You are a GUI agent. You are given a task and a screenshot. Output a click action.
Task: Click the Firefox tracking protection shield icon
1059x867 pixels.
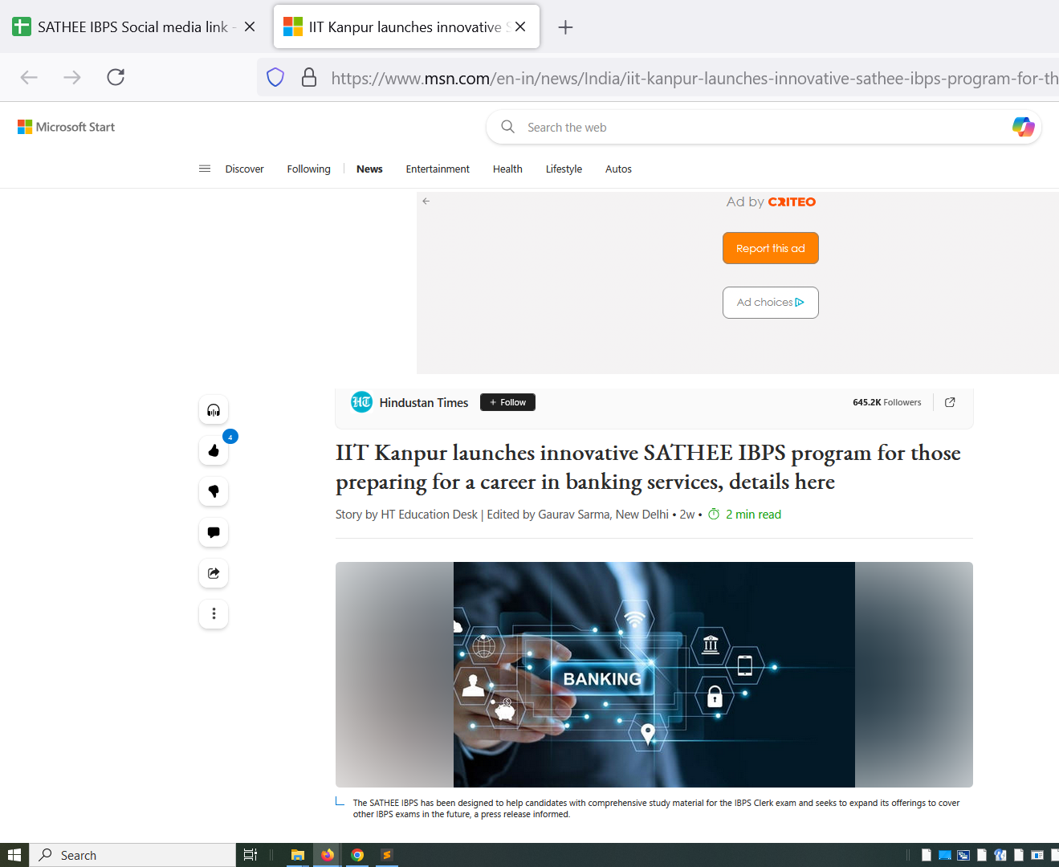[275, 78]
